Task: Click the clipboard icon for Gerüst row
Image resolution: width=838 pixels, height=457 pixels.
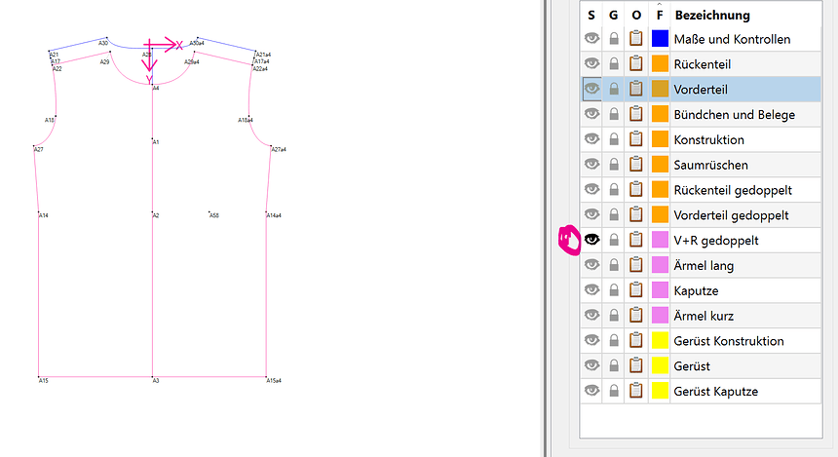Action: [x=636, y=365]
